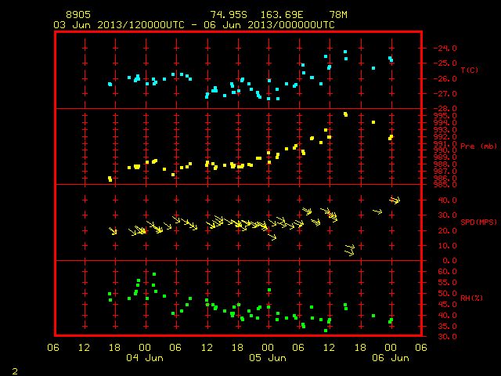The height and width of the screenshot is (376, 501).
Task: Click the T(C) temperature axis label
Action: coord(470,70)
